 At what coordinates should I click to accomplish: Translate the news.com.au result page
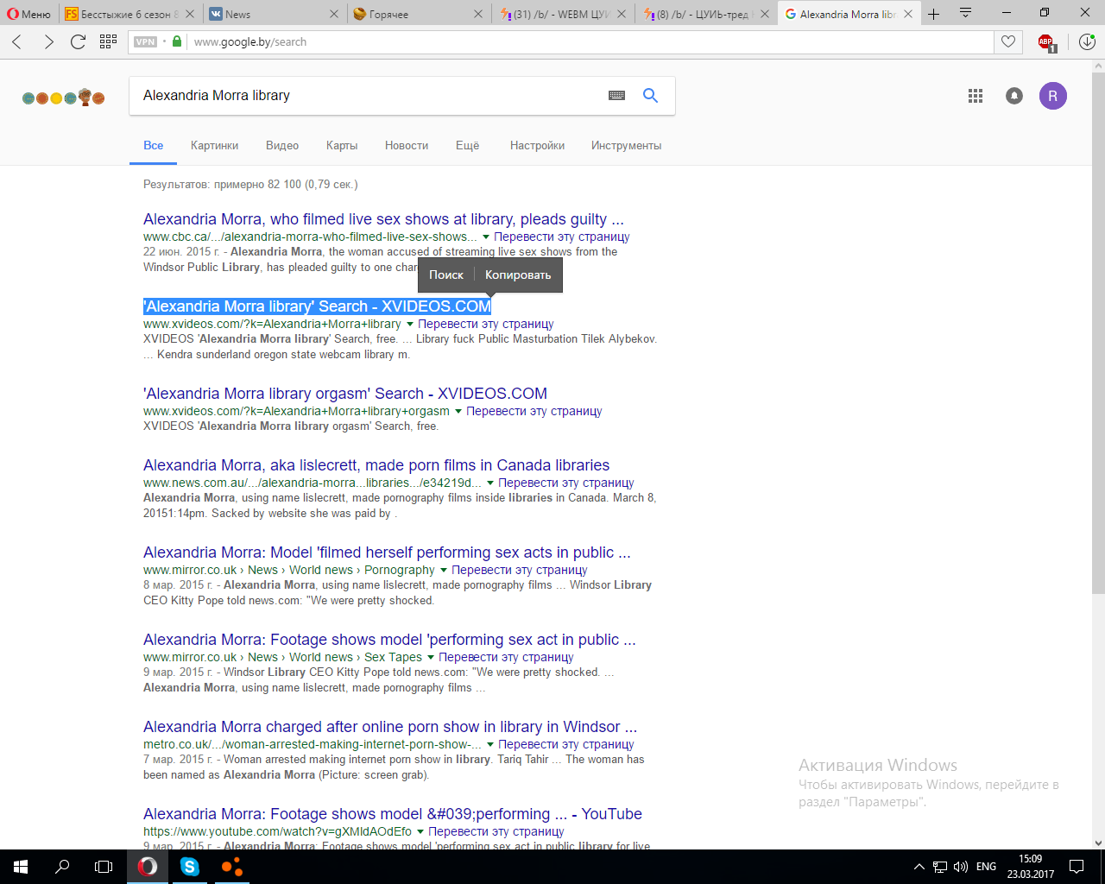tap(566, 483)
